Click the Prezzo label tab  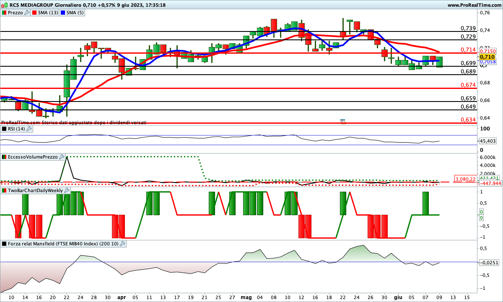click(16, 13)
